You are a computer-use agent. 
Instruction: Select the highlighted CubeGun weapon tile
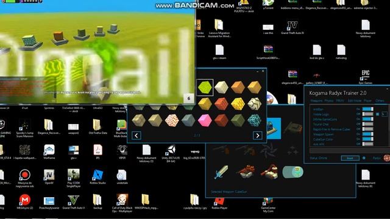pos(274,128)
